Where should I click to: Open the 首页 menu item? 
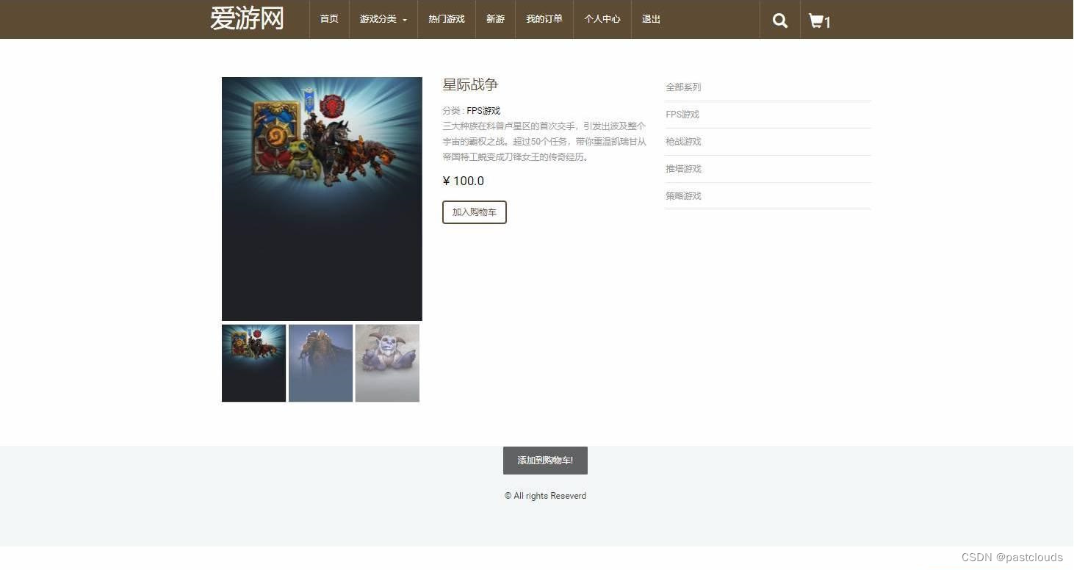pyautogui.click(x=328, y=20)
